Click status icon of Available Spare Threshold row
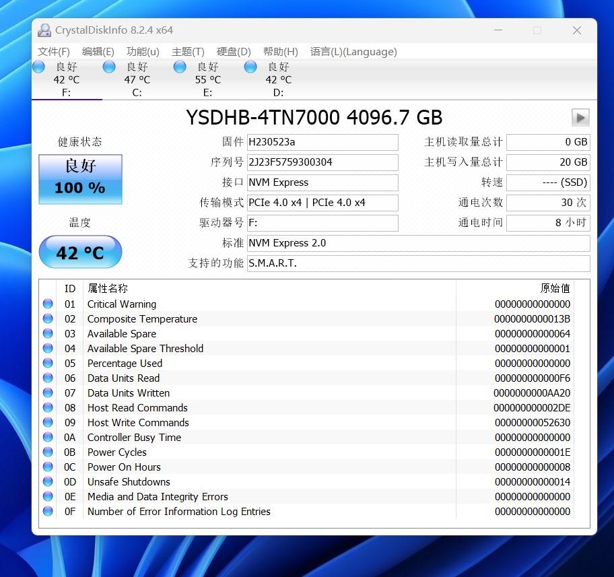The image size is (614, 577). point(48,348)
